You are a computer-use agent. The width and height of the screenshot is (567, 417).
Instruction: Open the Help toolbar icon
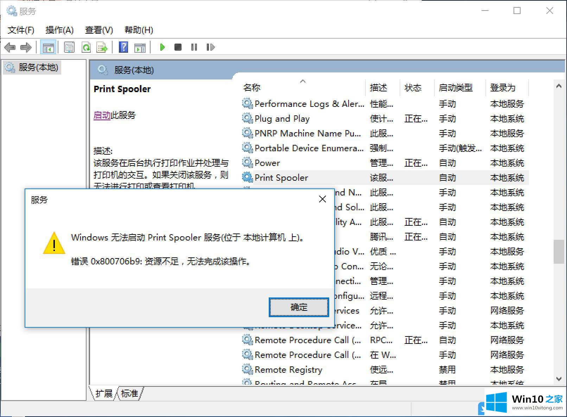click(x=123, y=47)
